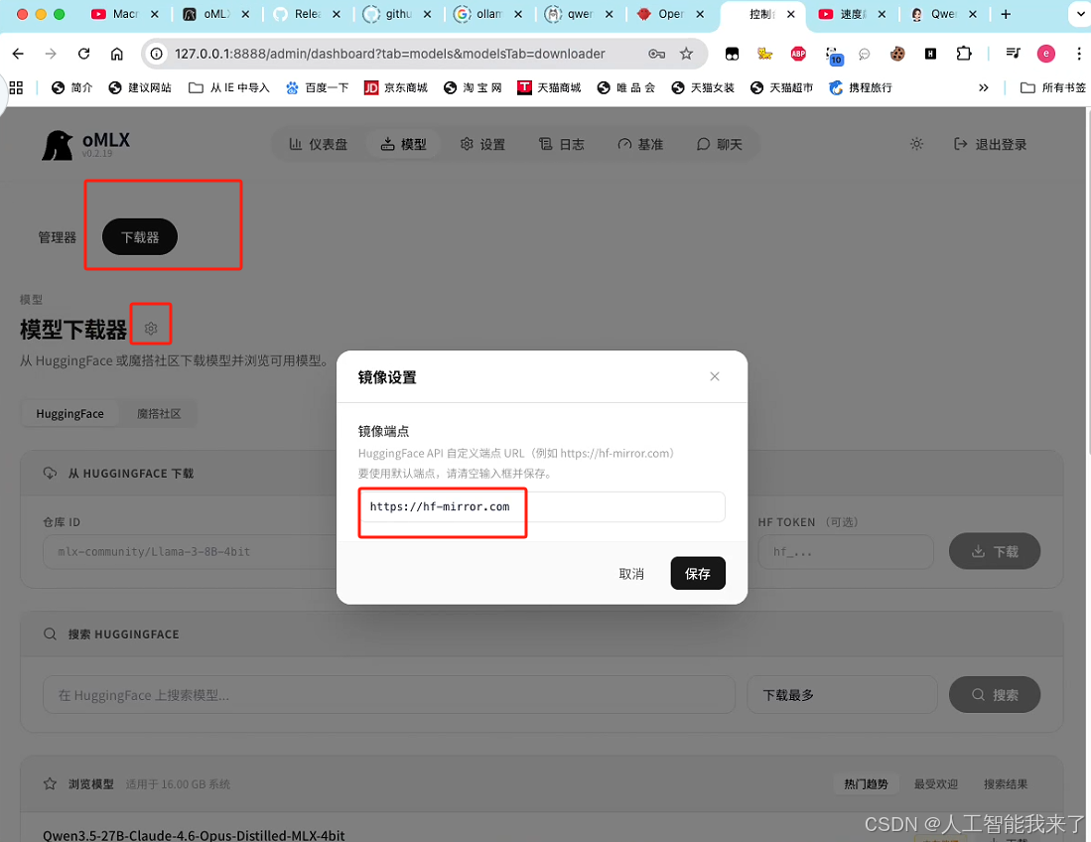Screen dimensions: 1091x842
Task: Open the 下载最多 sort dropdown
Action: point(842,694)
